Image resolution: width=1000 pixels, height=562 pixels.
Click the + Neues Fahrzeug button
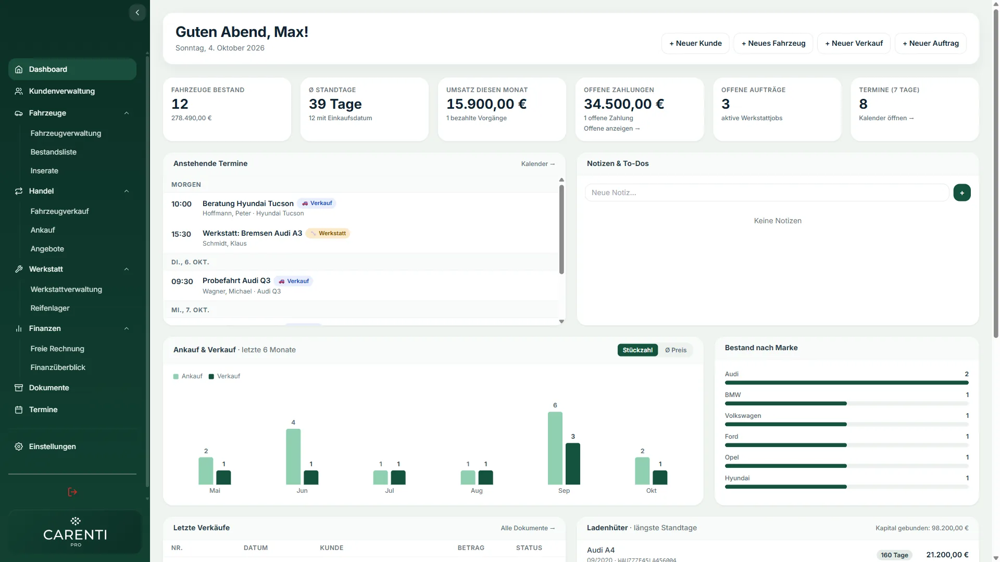point(773,43)
